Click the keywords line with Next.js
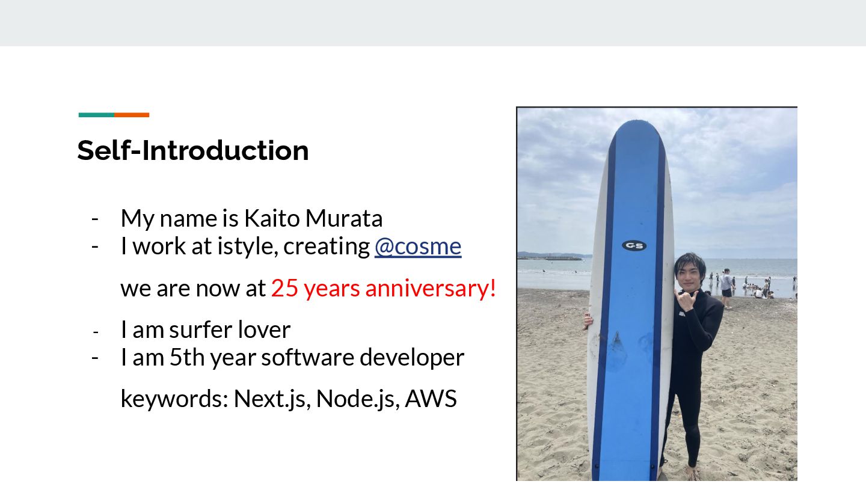 click(x=289, y=399)
